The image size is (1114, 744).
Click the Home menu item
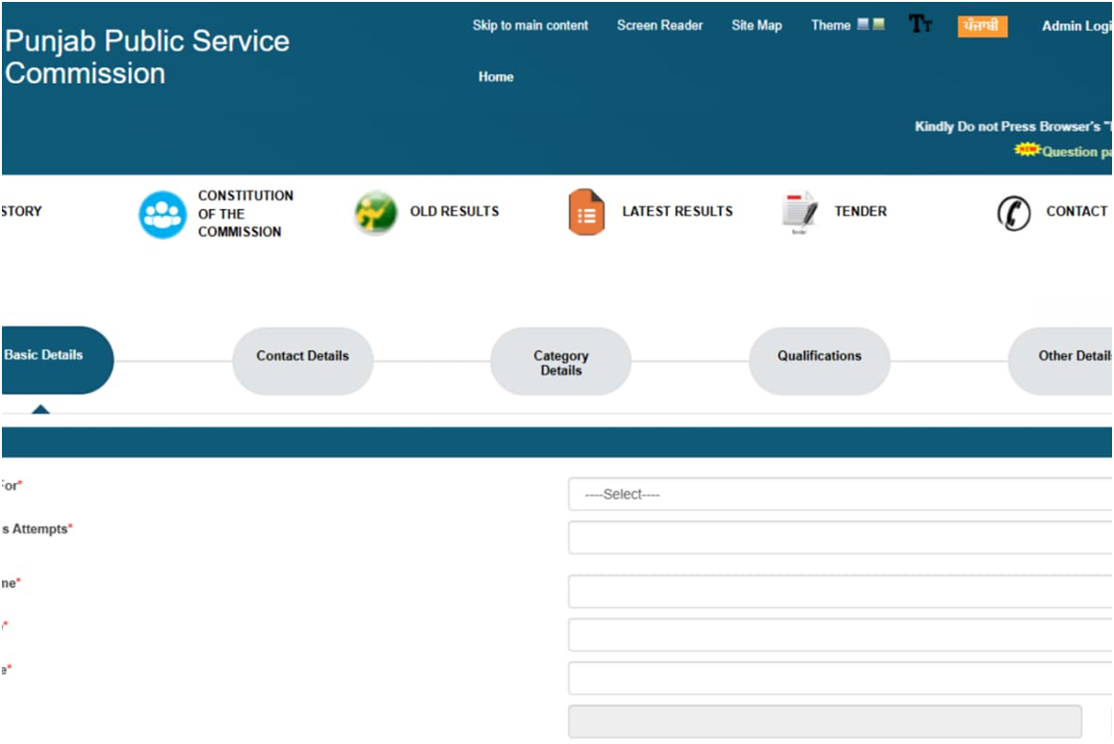tap(496, 77)
